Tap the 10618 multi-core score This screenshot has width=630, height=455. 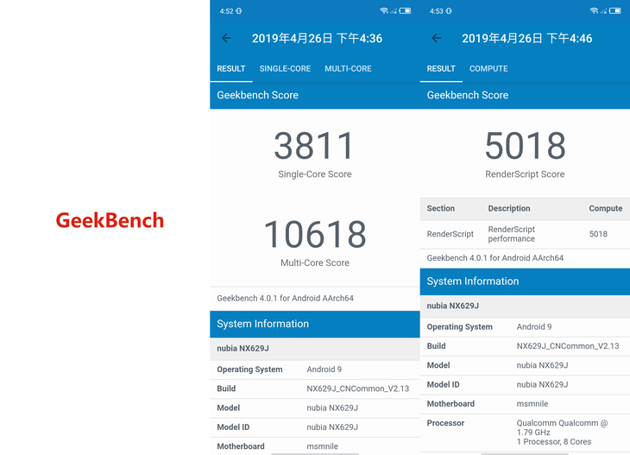(x=315, y=234)
